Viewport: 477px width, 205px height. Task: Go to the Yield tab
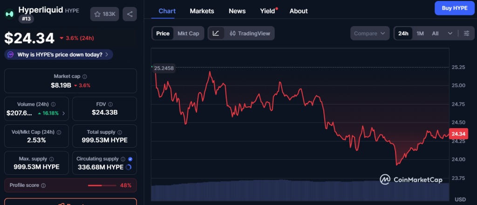pos(267,11)
